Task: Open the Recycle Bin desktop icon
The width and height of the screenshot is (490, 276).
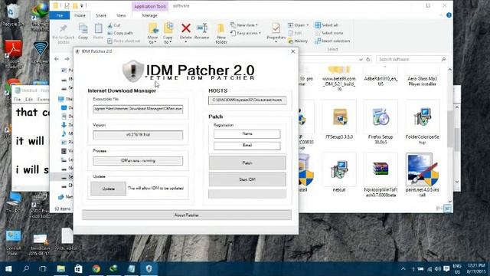Action: (x=12, y=15)
